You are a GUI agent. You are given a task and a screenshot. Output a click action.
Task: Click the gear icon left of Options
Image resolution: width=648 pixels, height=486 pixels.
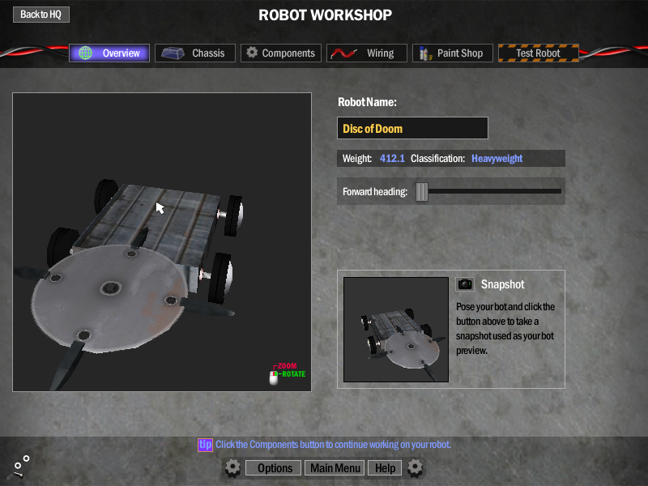tap(232, 467)
